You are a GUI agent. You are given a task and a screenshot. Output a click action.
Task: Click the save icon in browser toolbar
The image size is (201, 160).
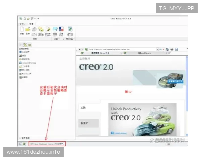pos(176,49)
